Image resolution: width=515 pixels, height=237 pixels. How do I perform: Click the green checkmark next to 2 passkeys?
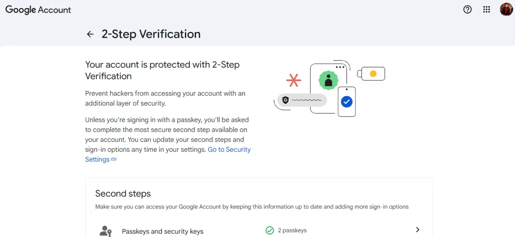tap(270, 230)
